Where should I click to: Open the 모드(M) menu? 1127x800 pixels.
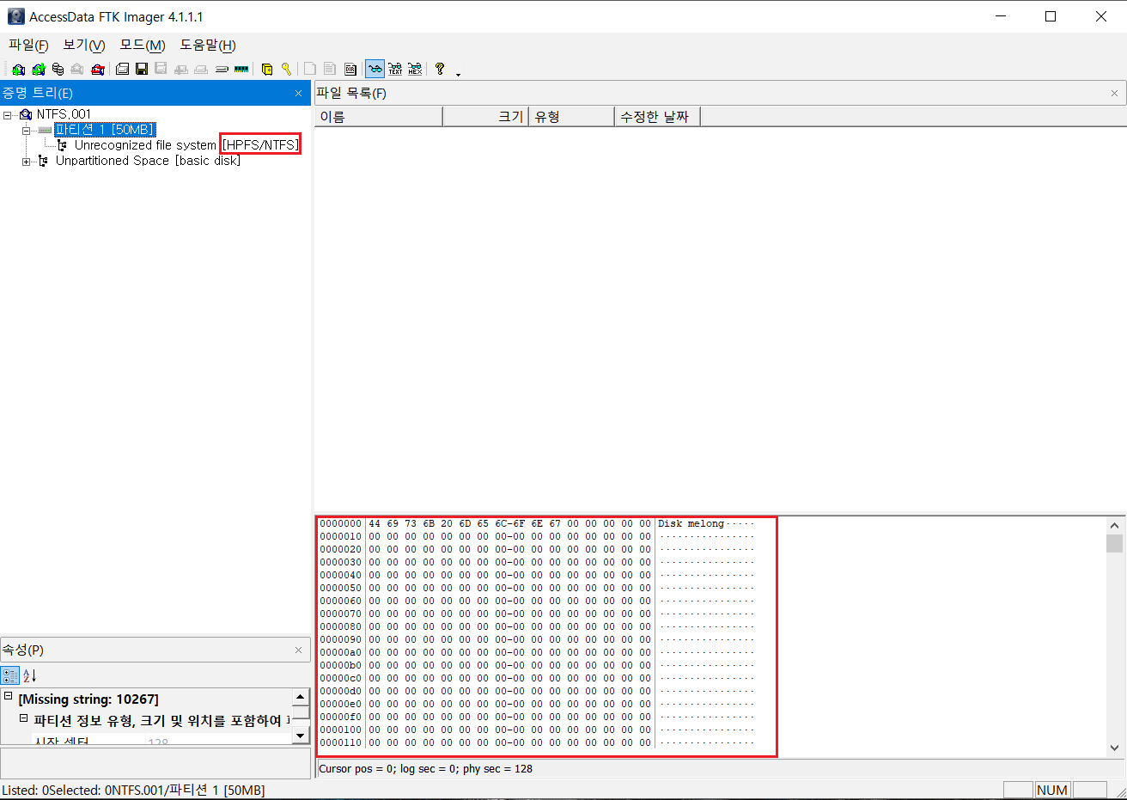[142, 45]
